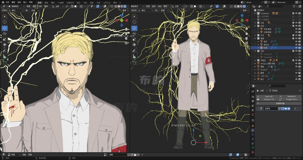Choose Select Box tool in left viewport
This screenshot has height=160, width=303.
(x=5, y=16)
